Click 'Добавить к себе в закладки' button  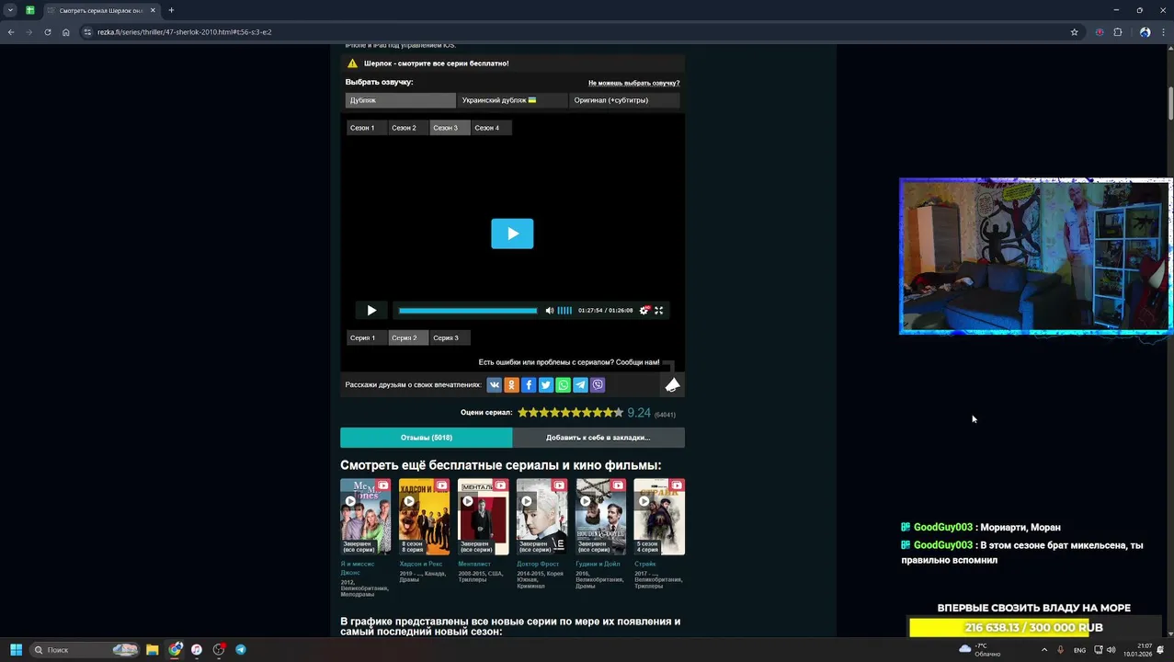598,438
